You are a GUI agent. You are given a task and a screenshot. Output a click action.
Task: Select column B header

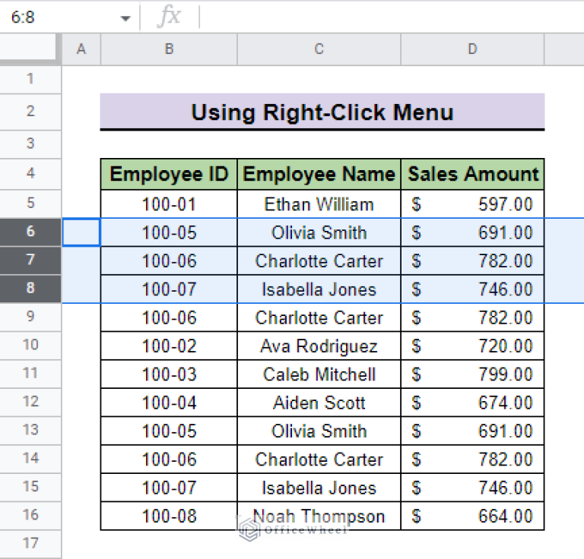(169, 49)
